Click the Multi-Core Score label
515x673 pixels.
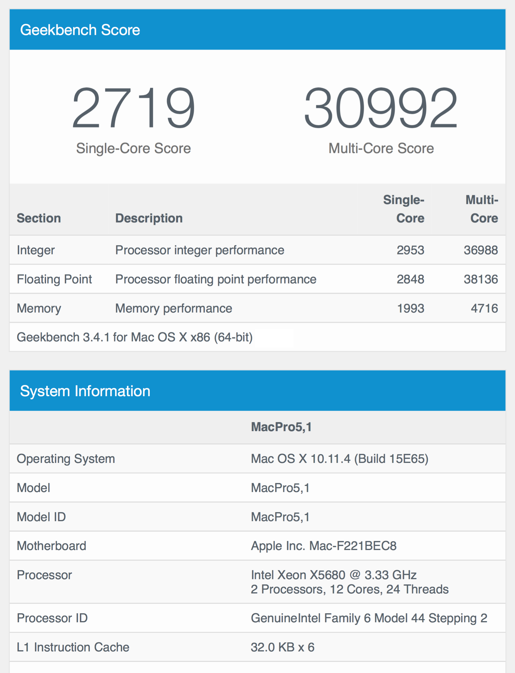381,148
